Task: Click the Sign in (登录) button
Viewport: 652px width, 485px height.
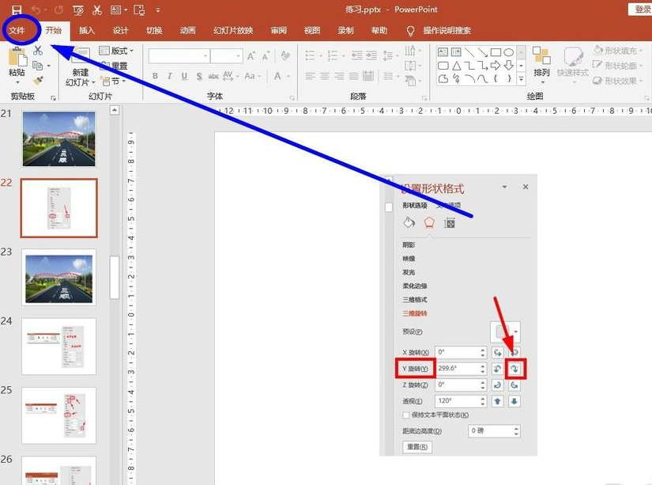Action: point(642,9)
